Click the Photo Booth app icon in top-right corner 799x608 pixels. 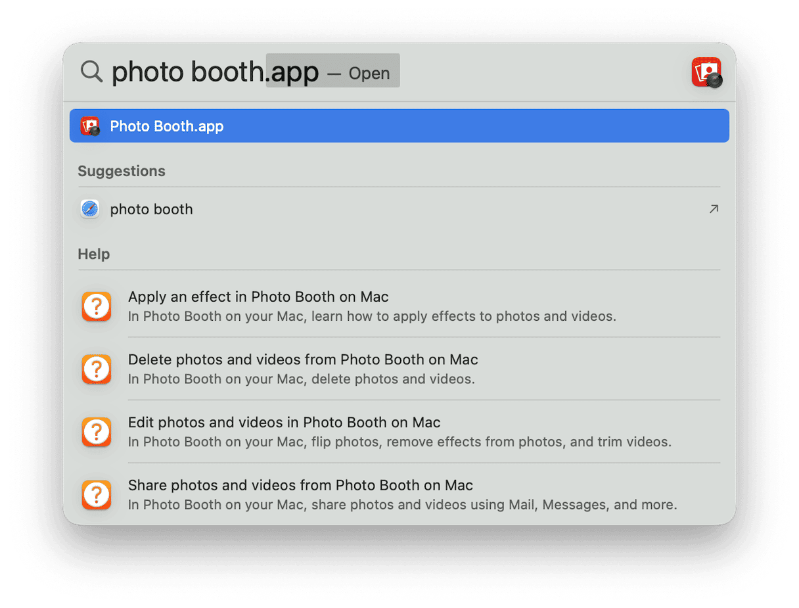click(706, 72)
